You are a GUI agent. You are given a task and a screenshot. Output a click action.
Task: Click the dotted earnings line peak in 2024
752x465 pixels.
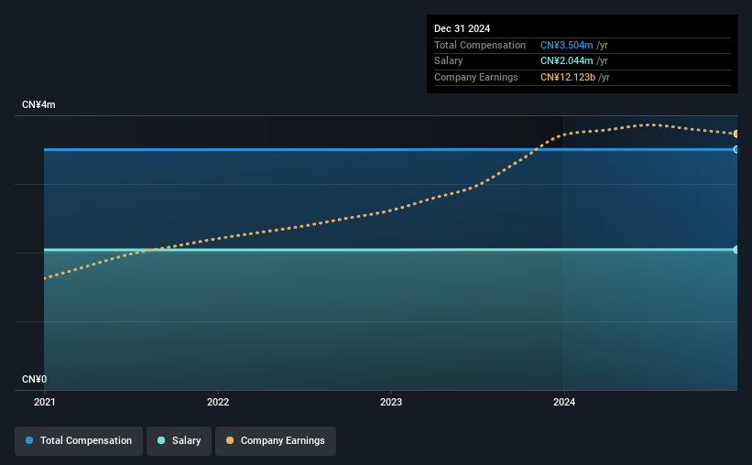click(x=648, y=124)
